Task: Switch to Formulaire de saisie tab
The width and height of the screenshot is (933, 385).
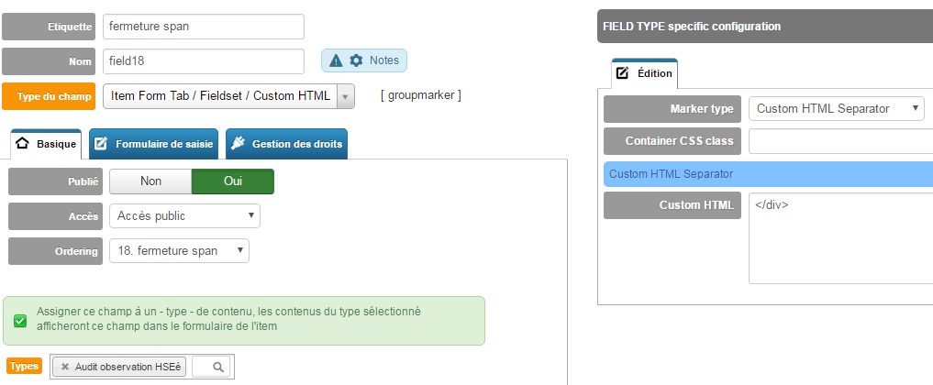Action: pos(153,144)
